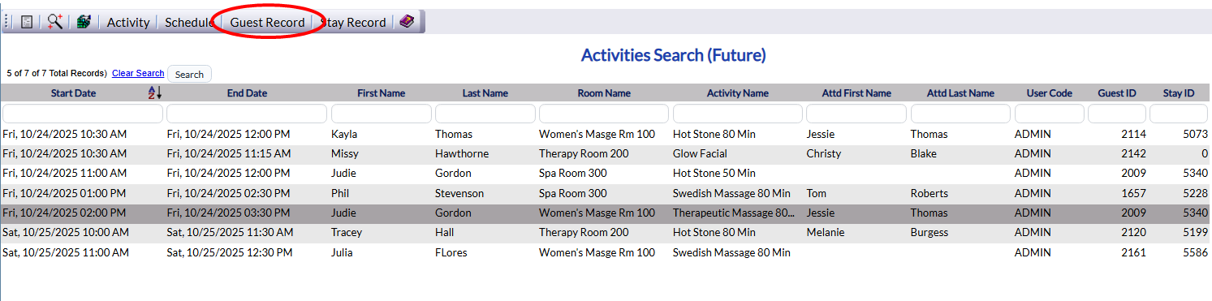Select Julia FLores Swedish Massage row

(x=606, y=252)
